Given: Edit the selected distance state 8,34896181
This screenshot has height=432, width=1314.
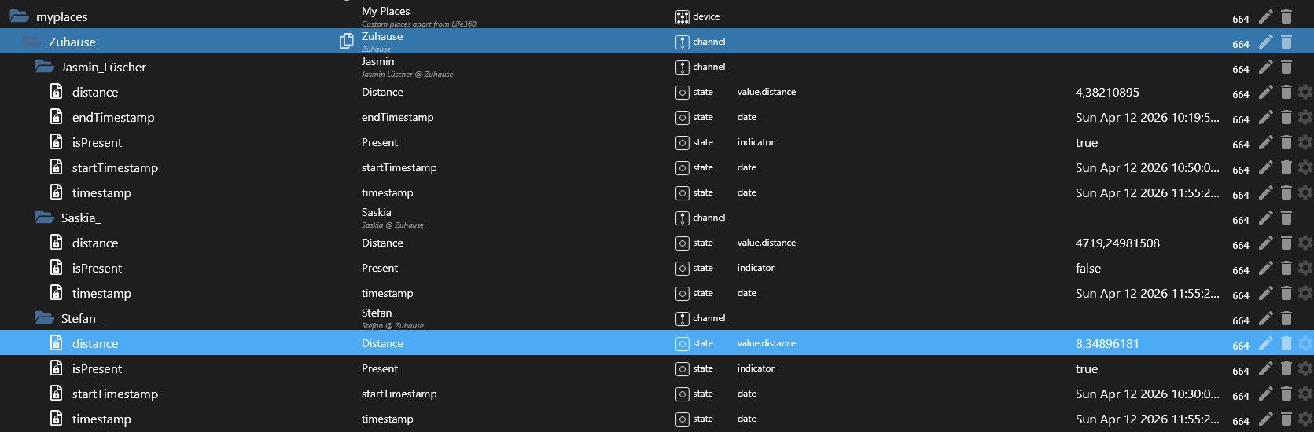Looking at the screenshot, I should 1265,343.
